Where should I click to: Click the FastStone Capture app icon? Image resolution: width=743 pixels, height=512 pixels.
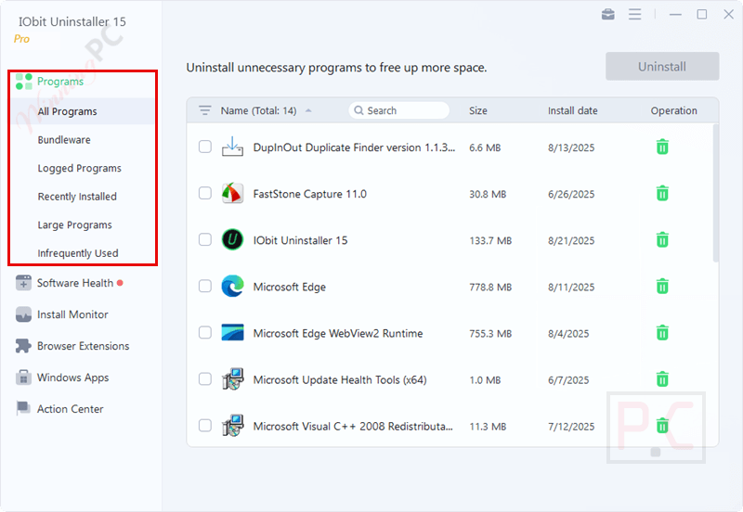[x=233, y=193]
